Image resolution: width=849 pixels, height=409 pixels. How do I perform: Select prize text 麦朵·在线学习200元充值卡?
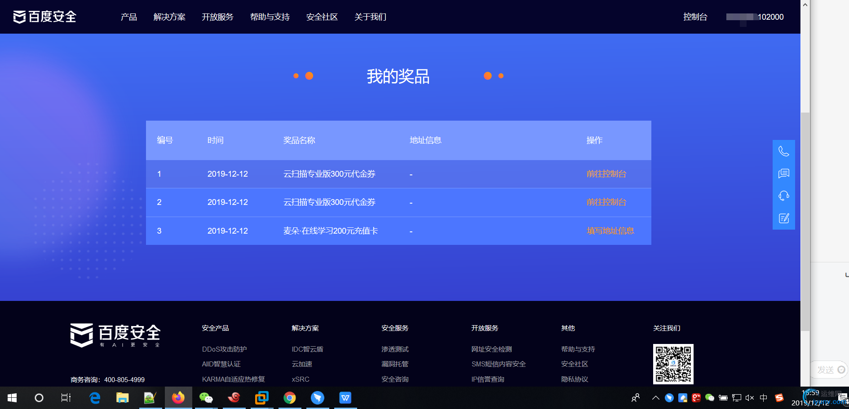[331, 231]
